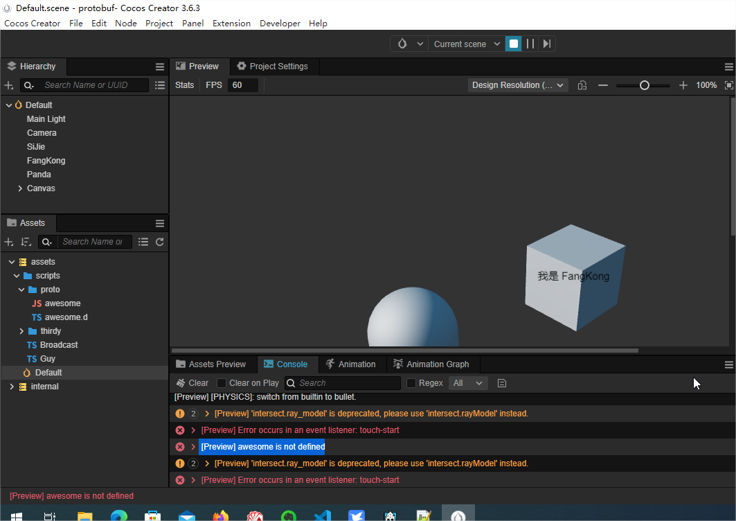Open the Design Resolution dropdown
Image resolution: width=736 pixels, height=521 pixels.
click(x=517, y=85)
